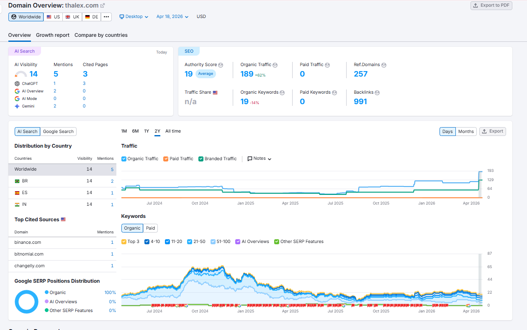This screenshot has width=527, height=330.
Task: Select the 1M time range
Action: coord(124,131)
